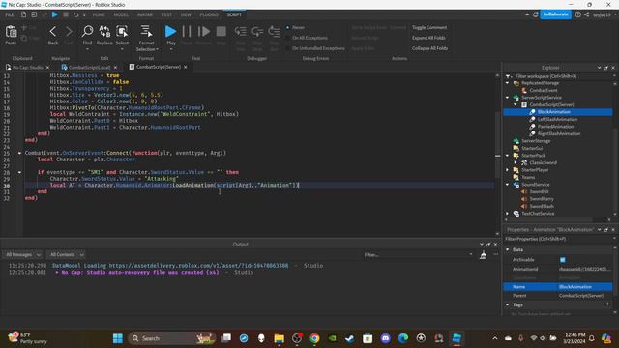Expand StarterPlayer in Explorer

[x=507, y=170]
